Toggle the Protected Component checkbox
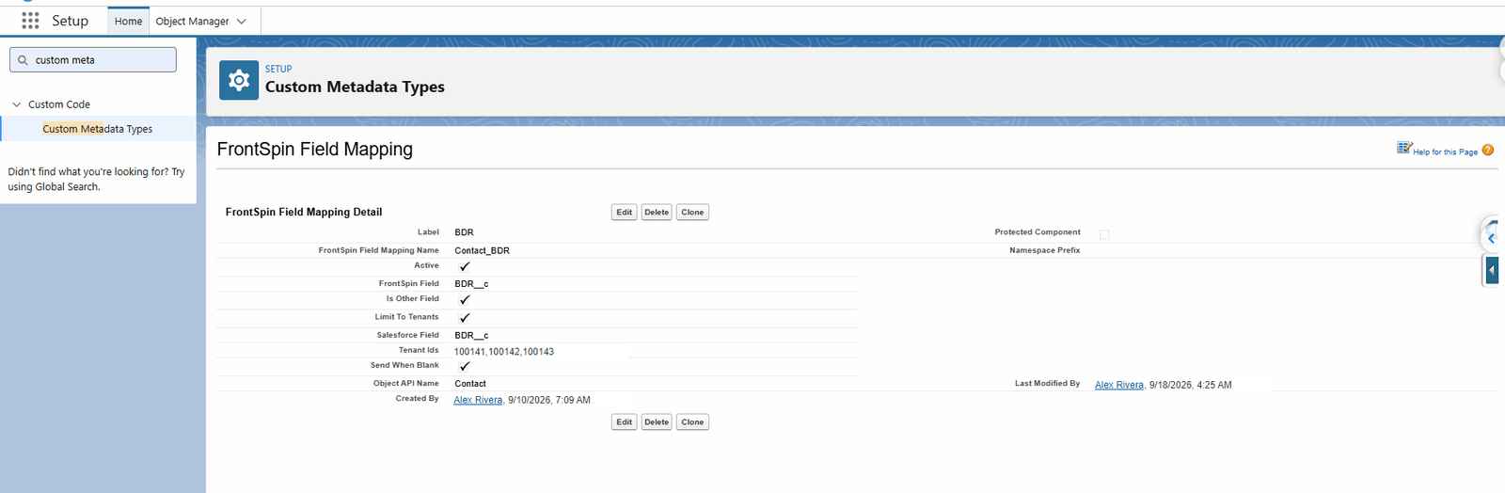1505x493 pixels. (1104, 234)
